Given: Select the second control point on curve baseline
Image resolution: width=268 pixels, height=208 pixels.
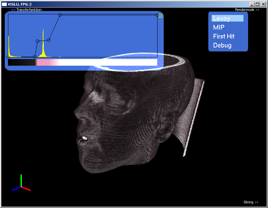Looking at the screenshot, I should pos(35,57).
